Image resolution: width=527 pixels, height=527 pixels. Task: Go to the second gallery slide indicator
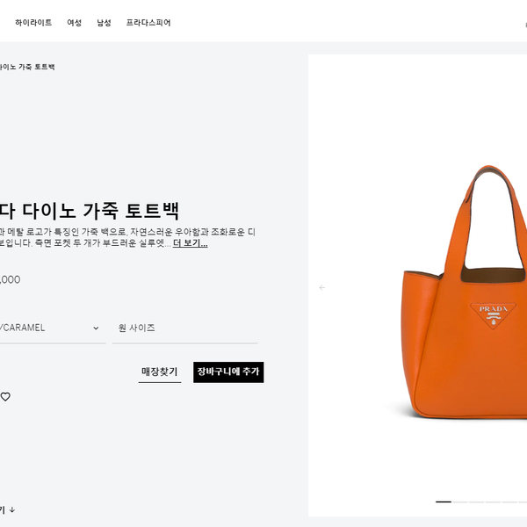459,502
